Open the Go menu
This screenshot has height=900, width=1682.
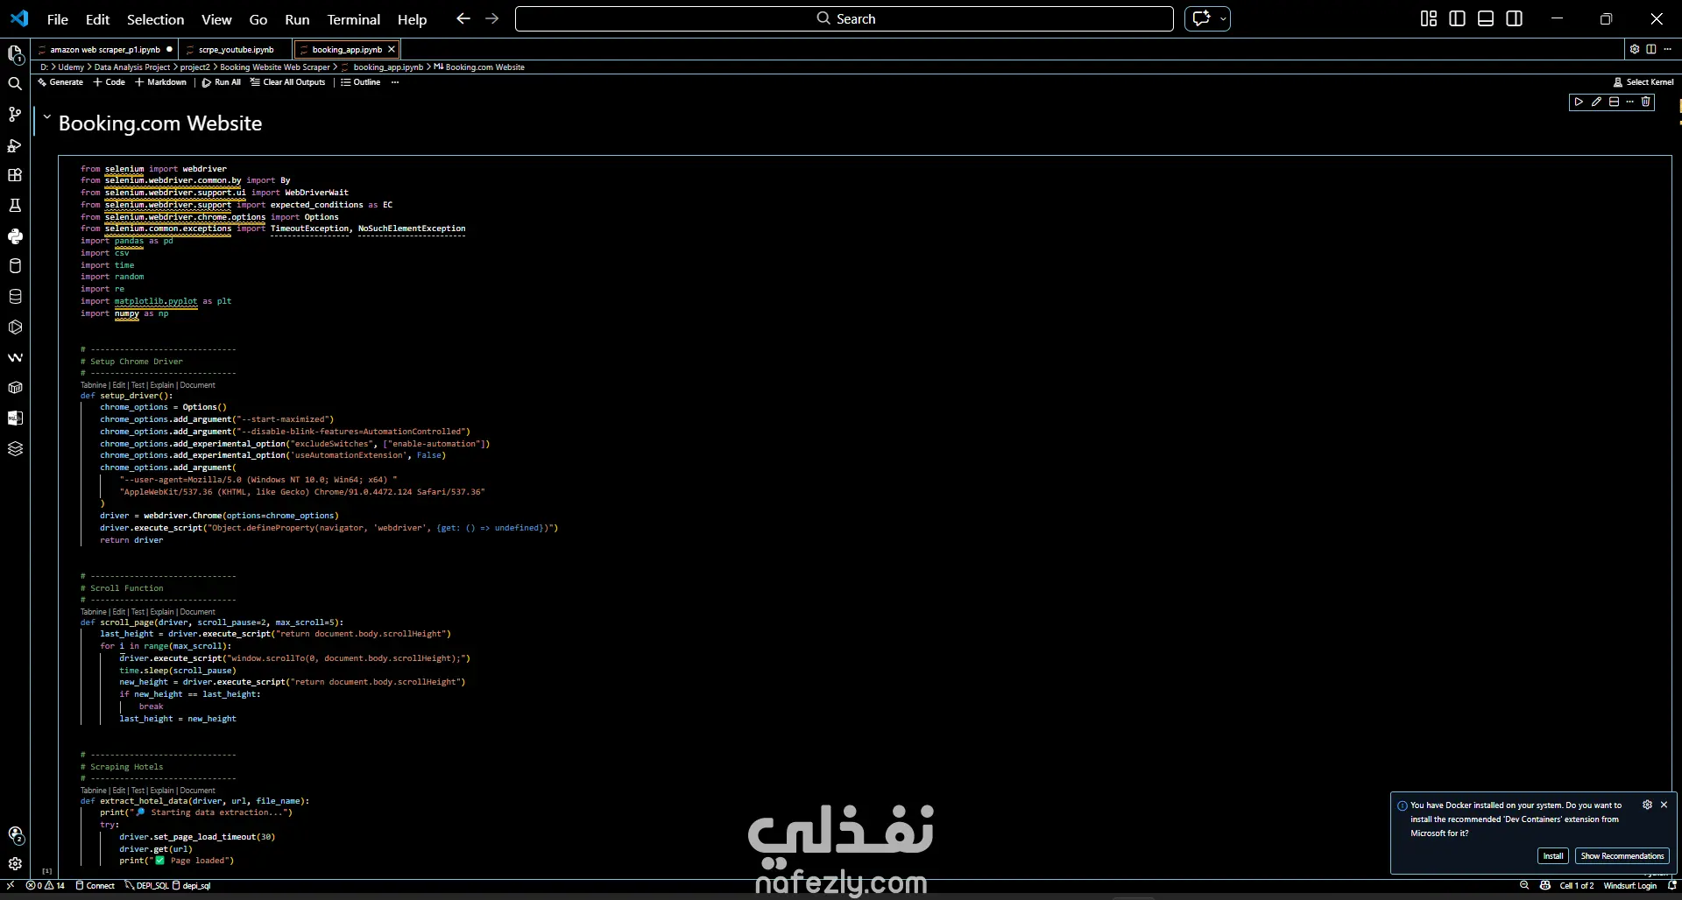pos(258,19)
